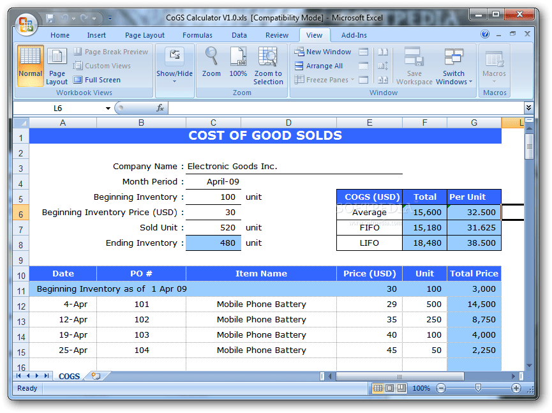Image resolution: width=552 pixels, height=413 pixels.
Task: Open the Excel Help question icon
Action: point(485,34)
